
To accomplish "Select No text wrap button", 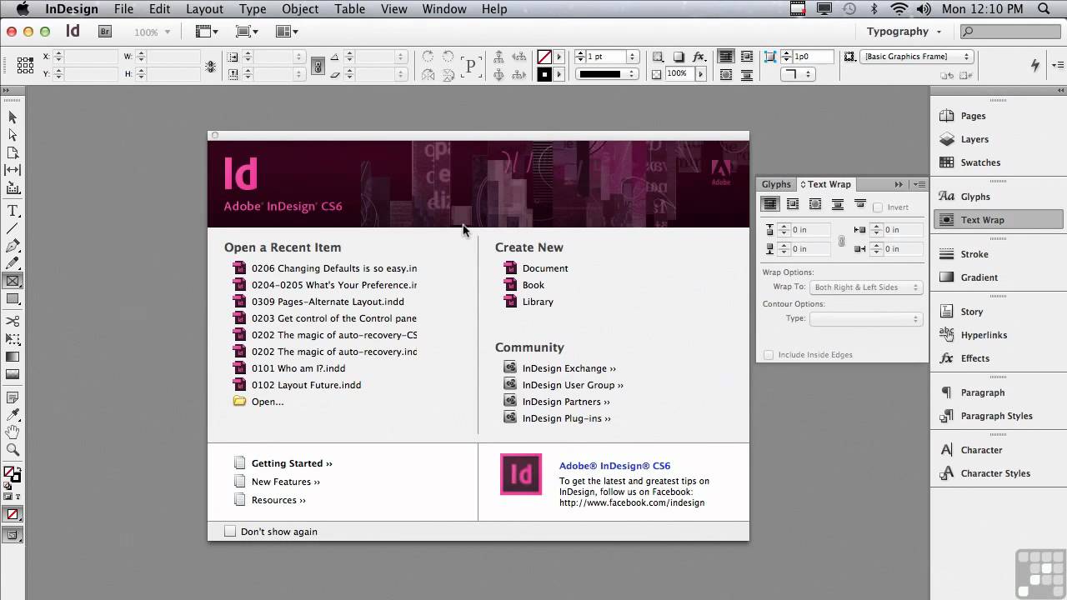I will click(x=770, y=205).
